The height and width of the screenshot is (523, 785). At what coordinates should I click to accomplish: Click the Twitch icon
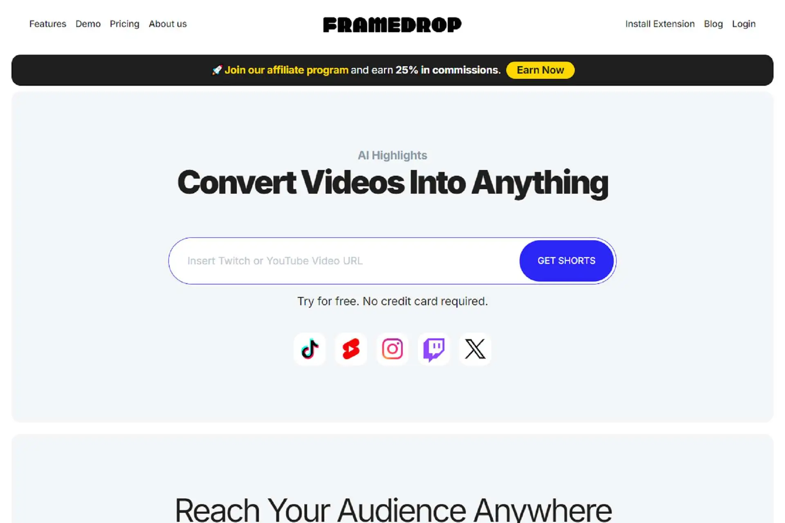click(433, 349)
